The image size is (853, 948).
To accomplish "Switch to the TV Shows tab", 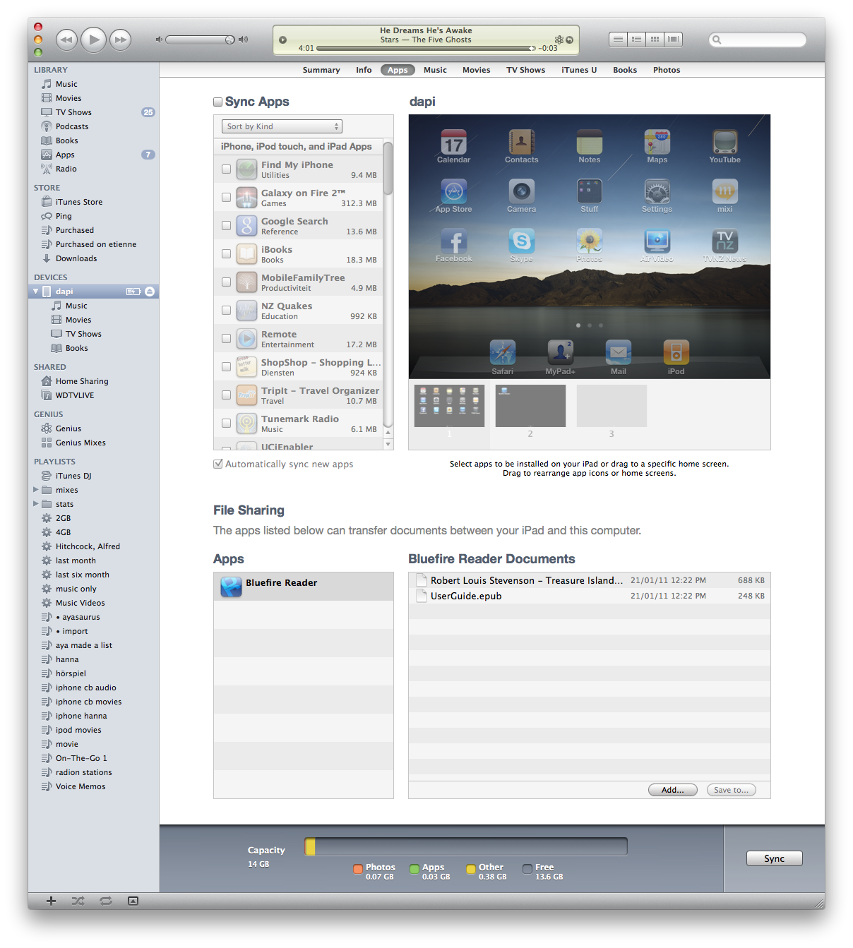I will click(525, 70).
